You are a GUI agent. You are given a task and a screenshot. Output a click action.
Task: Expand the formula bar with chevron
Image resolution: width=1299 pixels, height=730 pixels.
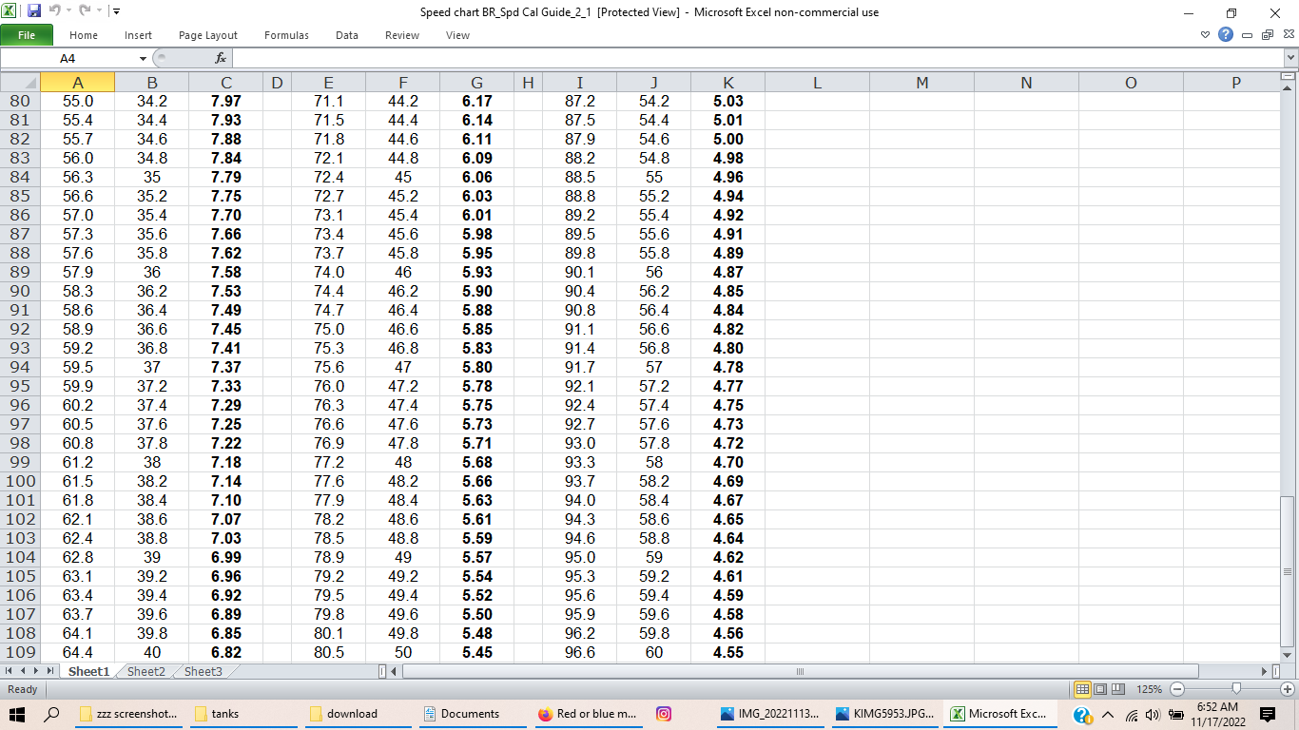1290,59
